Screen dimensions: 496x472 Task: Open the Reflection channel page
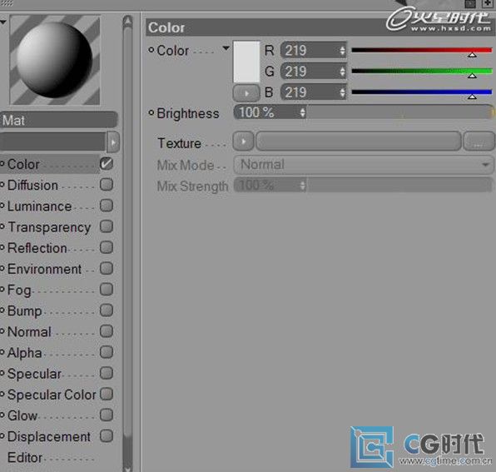37,248
